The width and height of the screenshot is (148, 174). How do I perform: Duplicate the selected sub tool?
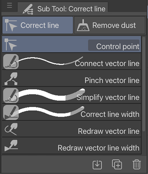[x=117, y=164]
